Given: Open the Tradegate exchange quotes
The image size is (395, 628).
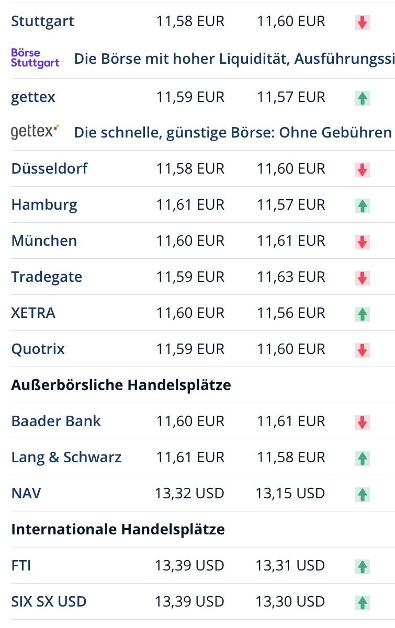Looking at the screenshot, I should (x=47, y=277).
